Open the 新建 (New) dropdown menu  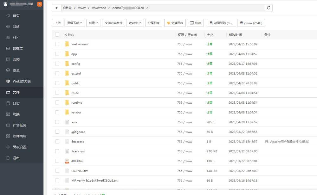[x=93, y=23]
